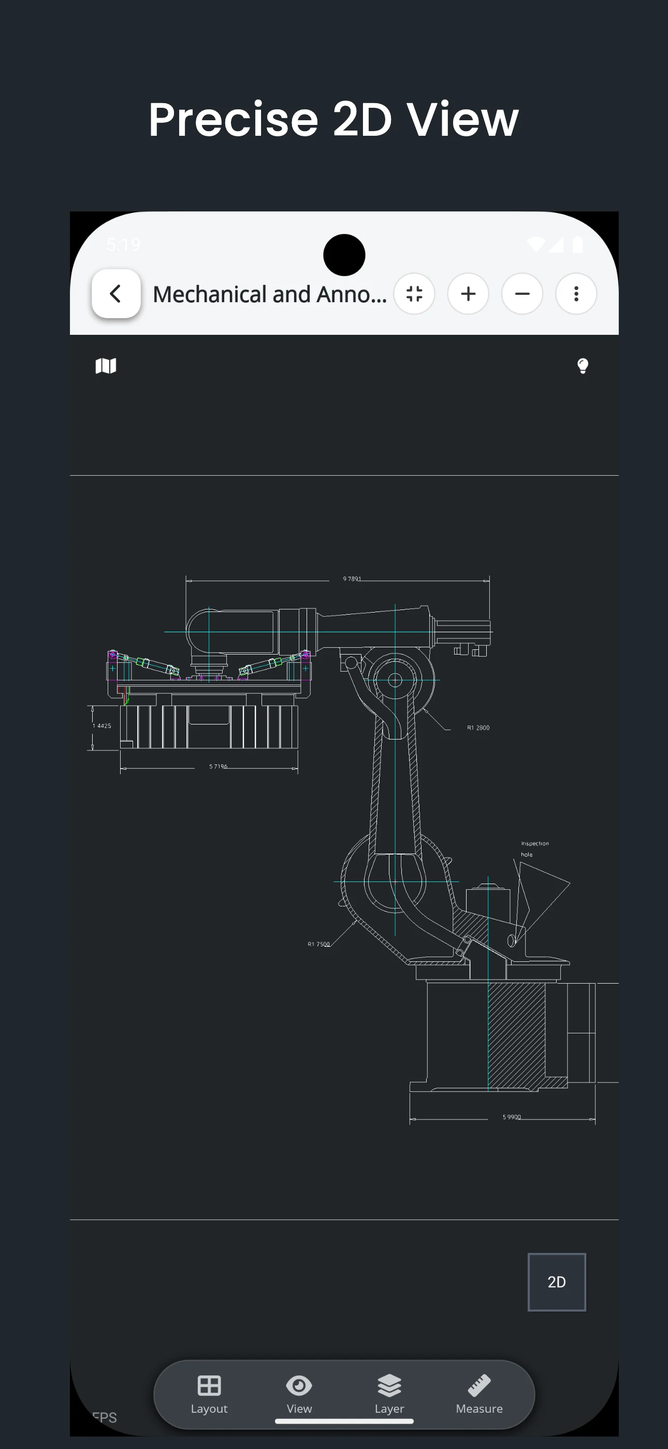Zoom in with the plus button
Viewport: 668px width, 1449px height.
point(469,294)
